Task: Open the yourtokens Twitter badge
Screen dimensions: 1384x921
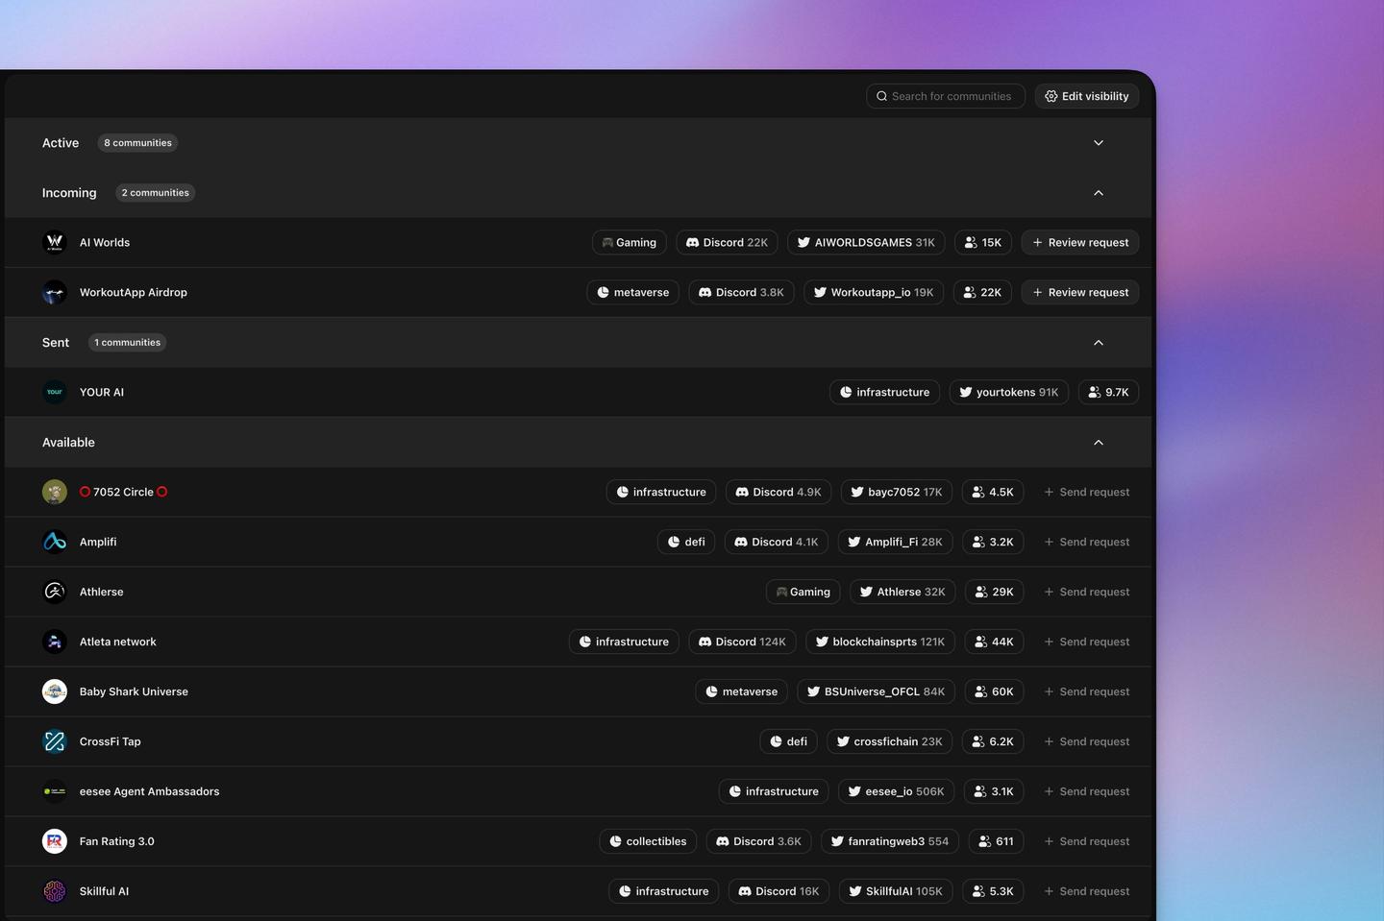Action: 1008,392
